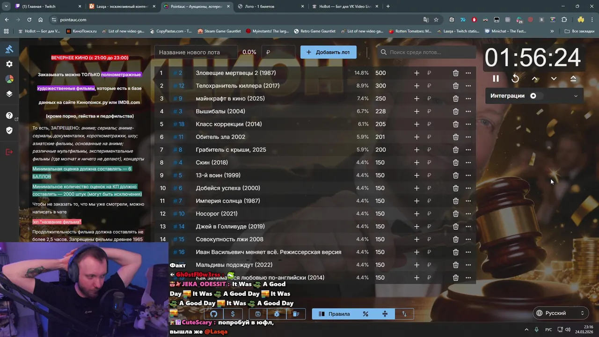Viewport: 599px width, 337px height.
Task: Open Chrome extensions puzzle icon
Action: 564,20
